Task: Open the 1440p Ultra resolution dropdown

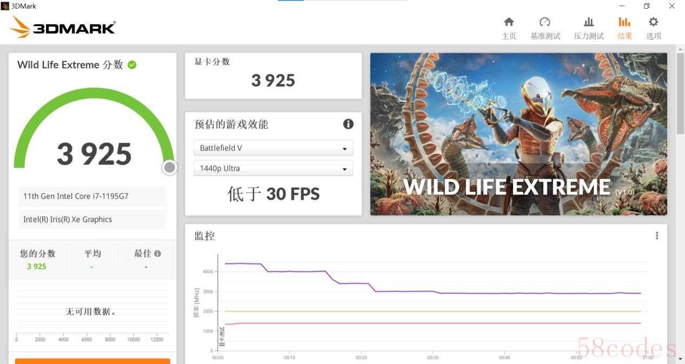Action: pos(273,168)
